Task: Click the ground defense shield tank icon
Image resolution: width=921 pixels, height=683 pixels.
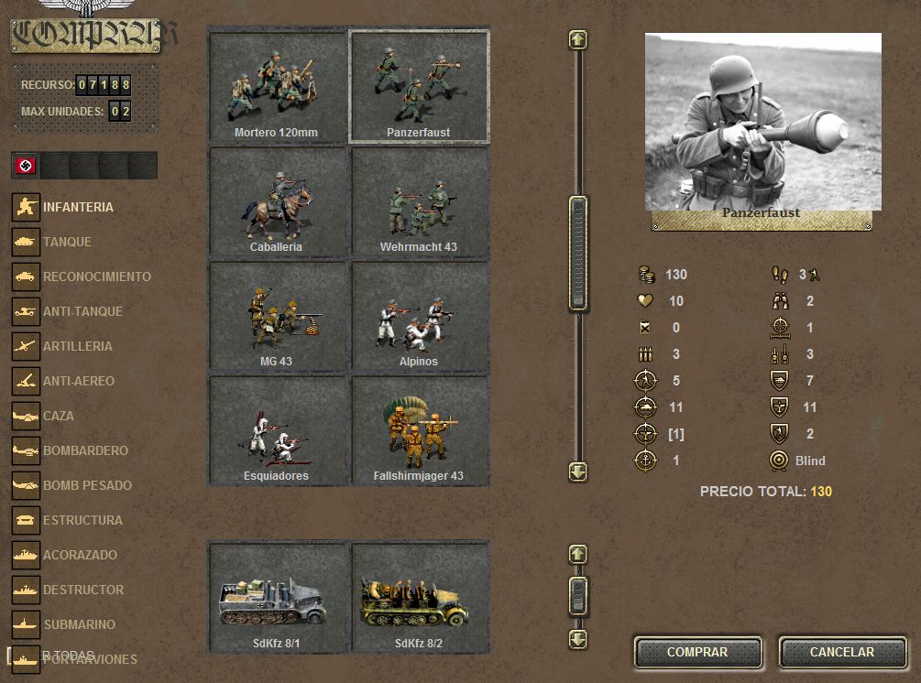Action: pyautogui.click(x=780, y=381)
